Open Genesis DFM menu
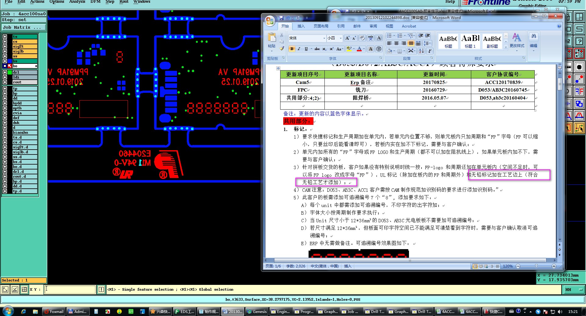 [95, 2]
